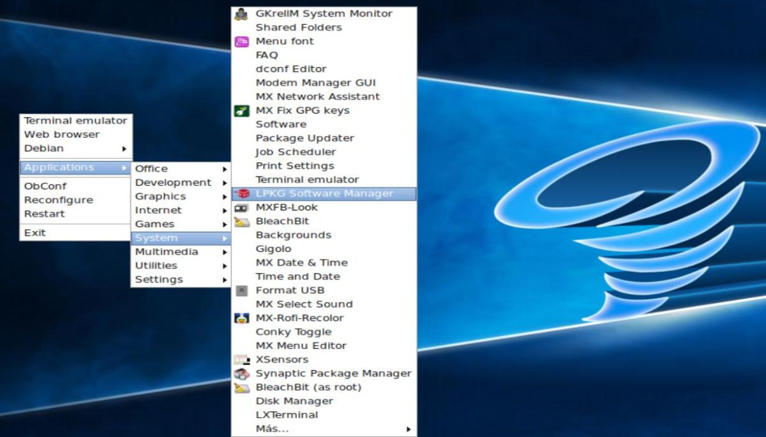Click the Synaptic Package Manager icon

[241, 373]
